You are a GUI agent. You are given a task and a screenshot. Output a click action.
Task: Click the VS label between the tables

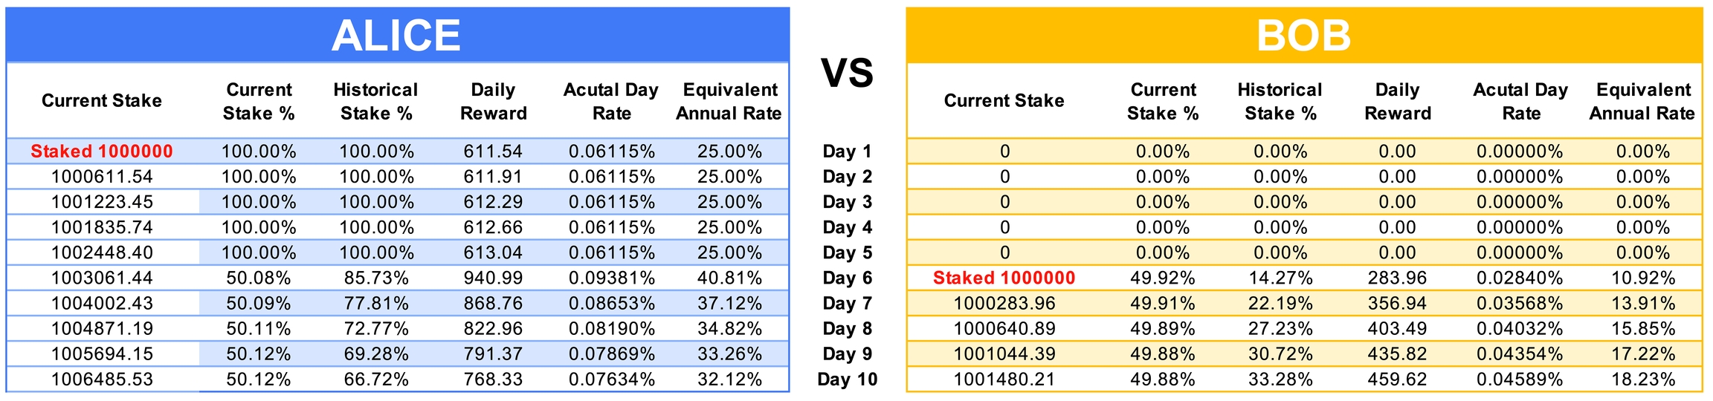pos(847,74)
